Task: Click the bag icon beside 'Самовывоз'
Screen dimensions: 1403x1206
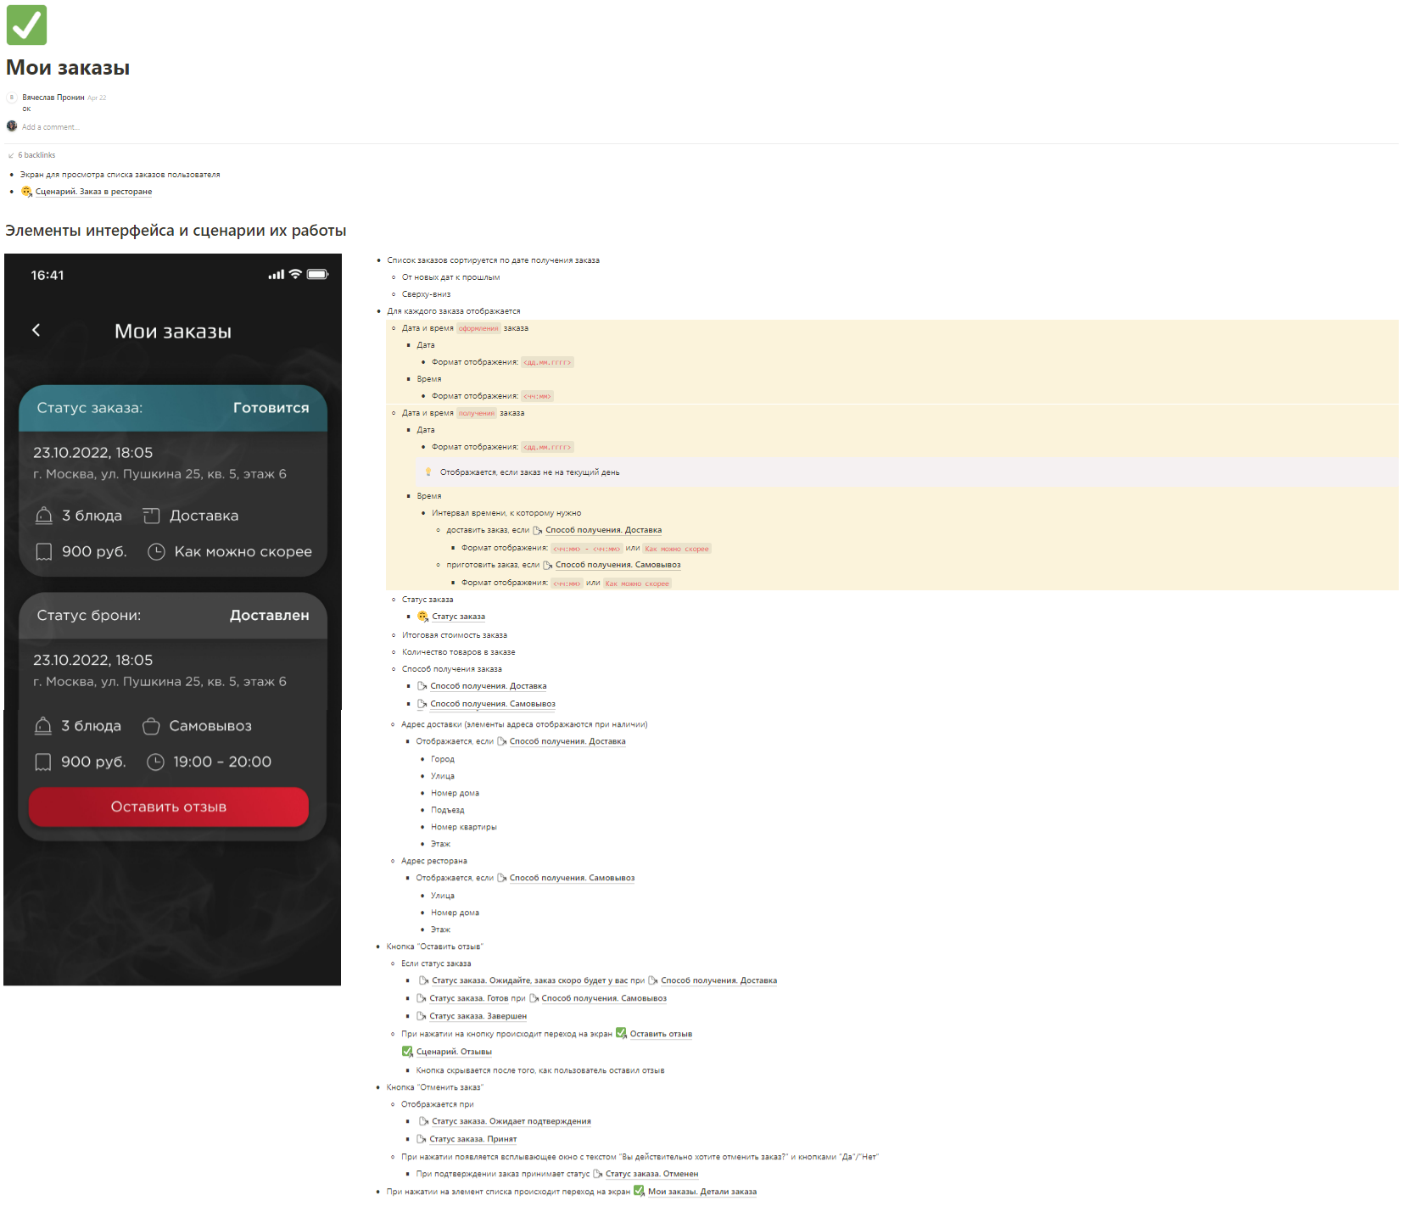Action: click(151, 726)
